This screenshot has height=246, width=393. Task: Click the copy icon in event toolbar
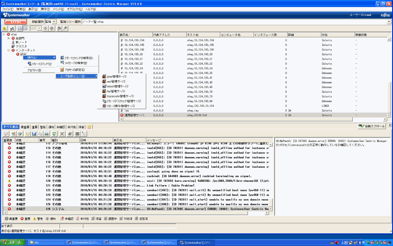pyautogui.click(x=40, y=134)
